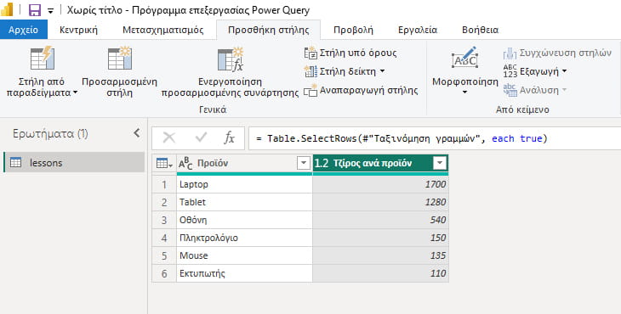Click the Μορφοποίηση ABC format icon

(x=465, y=58)
